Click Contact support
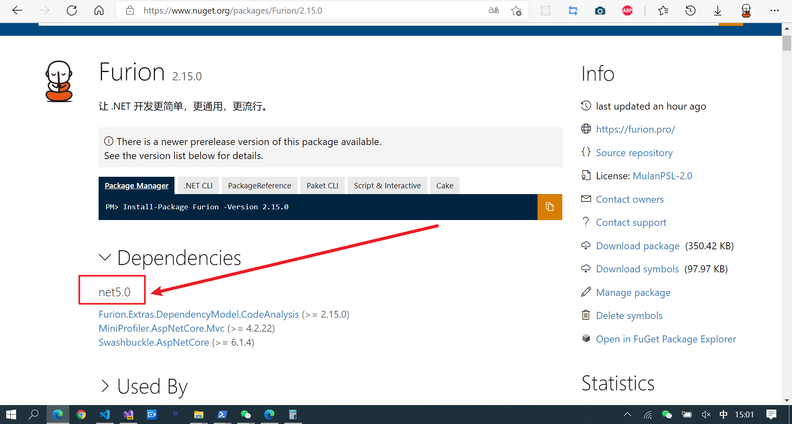The width and height of the screenshot is (792, 424). click(x=631, y=223)
